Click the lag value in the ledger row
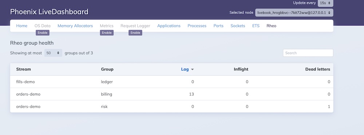The image size is (364, 135). tap(193, 82)
